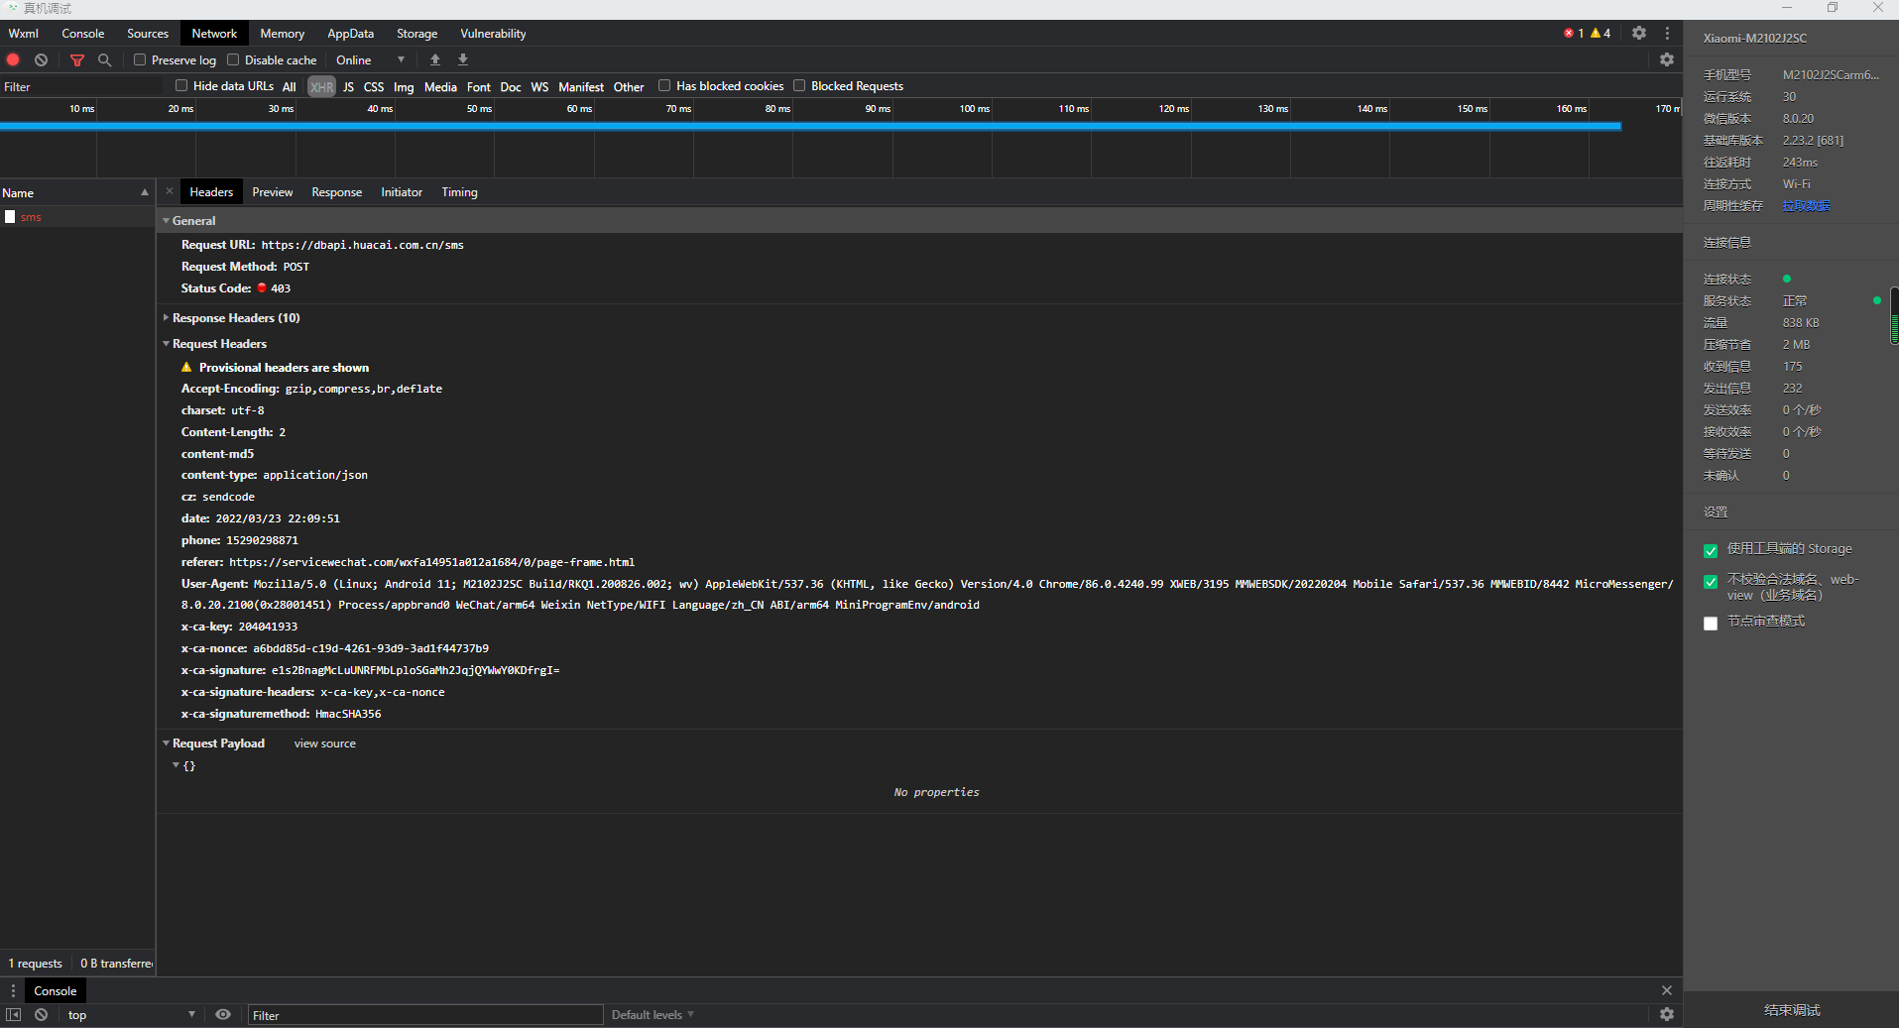The width and height of the screenshot is (1899, 1028).
Task: Export HAR file with the download arrow icon
Action: click(x=463, y=59)
